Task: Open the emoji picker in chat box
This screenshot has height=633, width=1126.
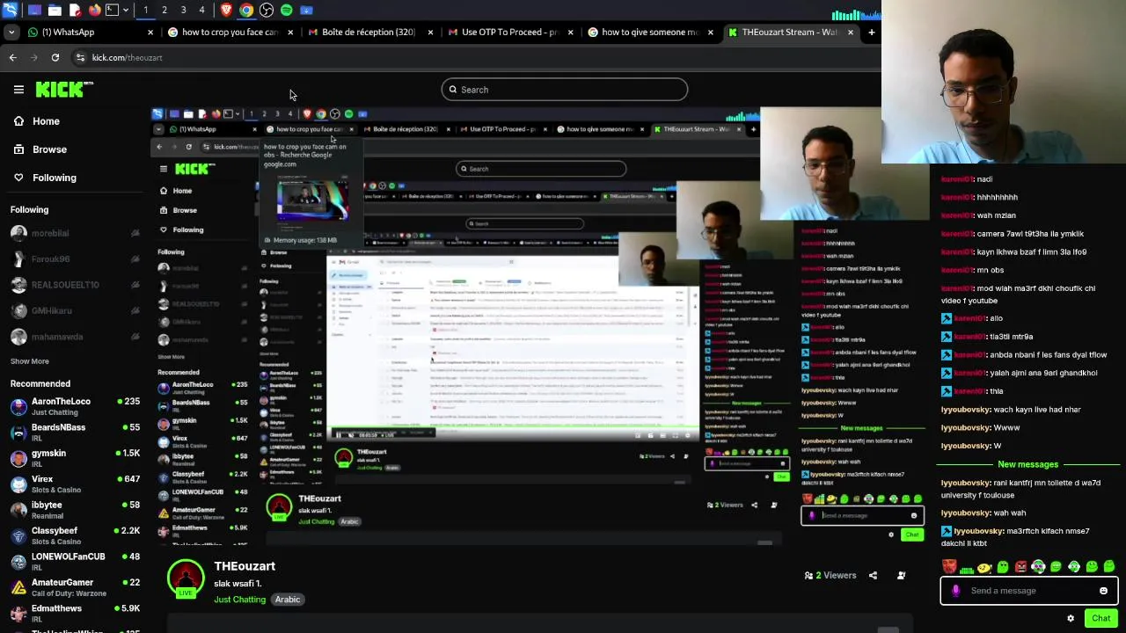Action: [1103, 591]
